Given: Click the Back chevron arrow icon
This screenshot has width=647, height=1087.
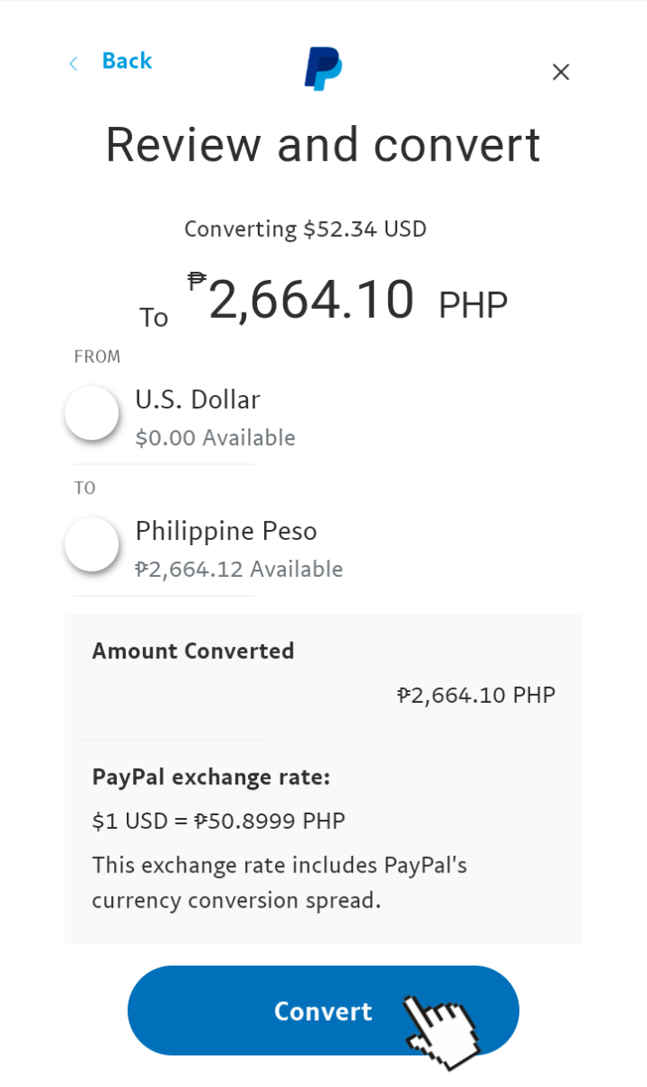Looking at the screenshot, I should pyautogui.click(x=73, y=63).
